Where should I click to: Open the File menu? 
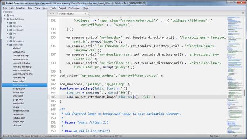click(x=5, y=8)
